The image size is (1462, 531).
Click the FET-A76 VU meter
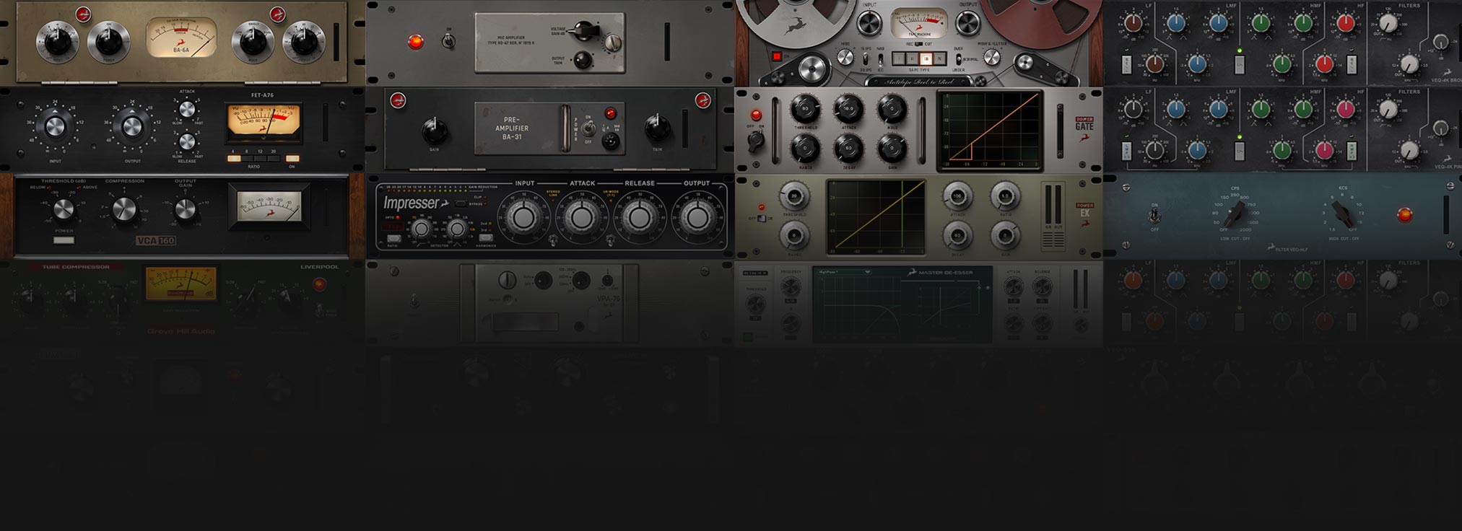tap(264, 122)
